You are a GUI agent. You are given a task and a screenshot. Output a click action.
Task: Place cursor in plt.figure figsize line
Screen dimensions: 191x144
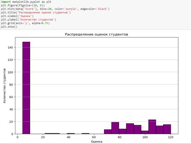point(23,5)
